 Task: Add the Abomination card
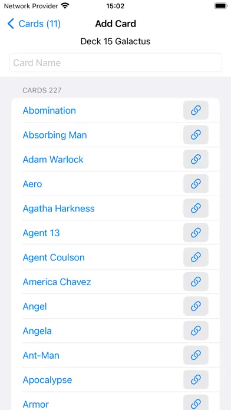click(x=49, y=110)
